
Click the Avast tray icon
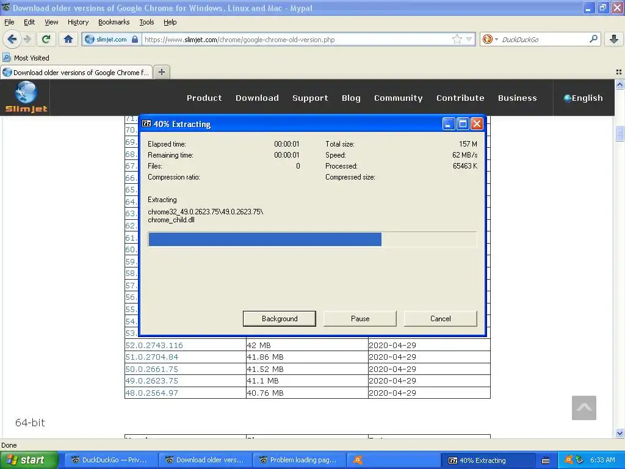tap(568, 460)
